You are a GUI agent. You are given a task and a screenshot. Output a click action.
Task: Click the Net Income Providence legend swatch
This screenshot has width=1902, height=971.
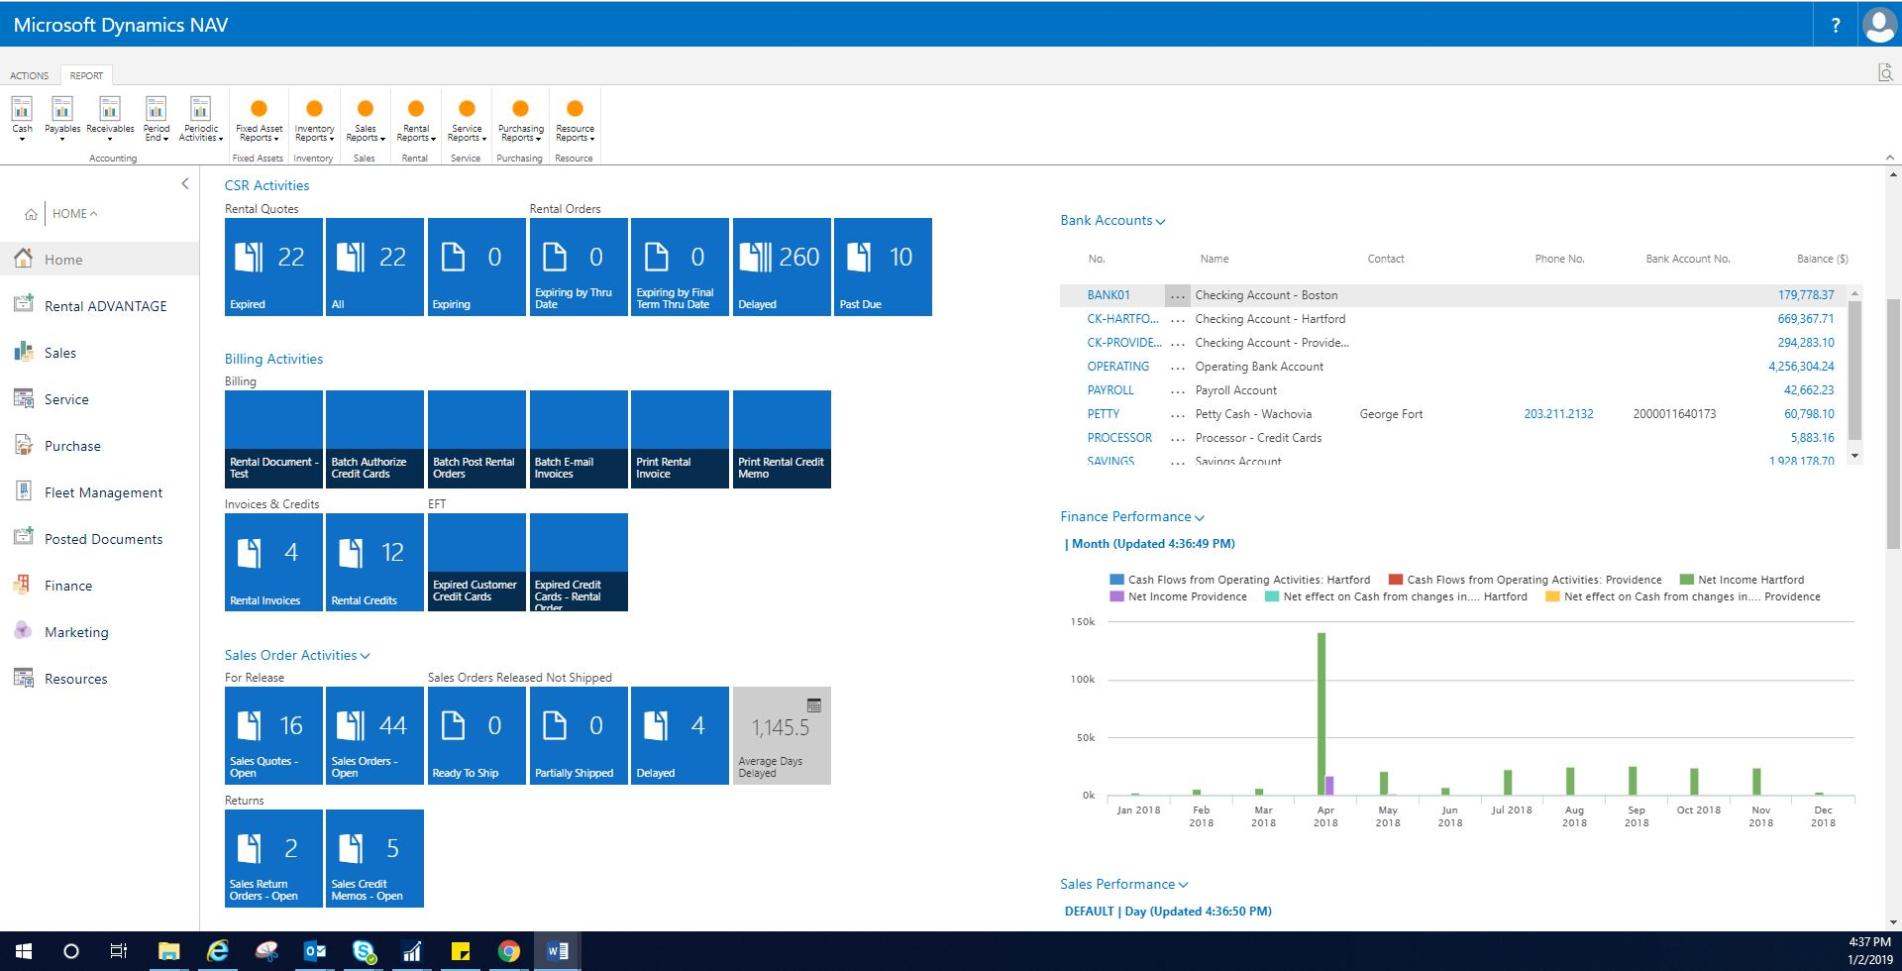[1117, 596]
